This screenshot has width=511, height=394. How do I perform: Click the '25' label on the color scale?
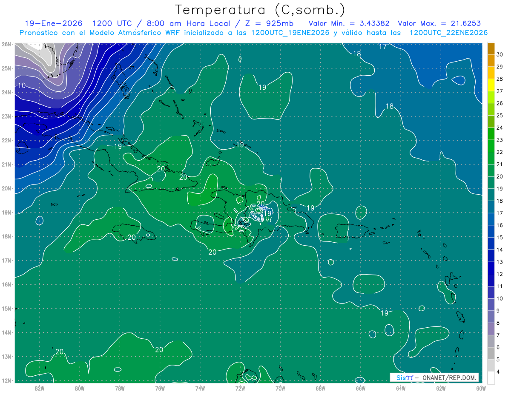pyautogui.click(x=500, y=115)
